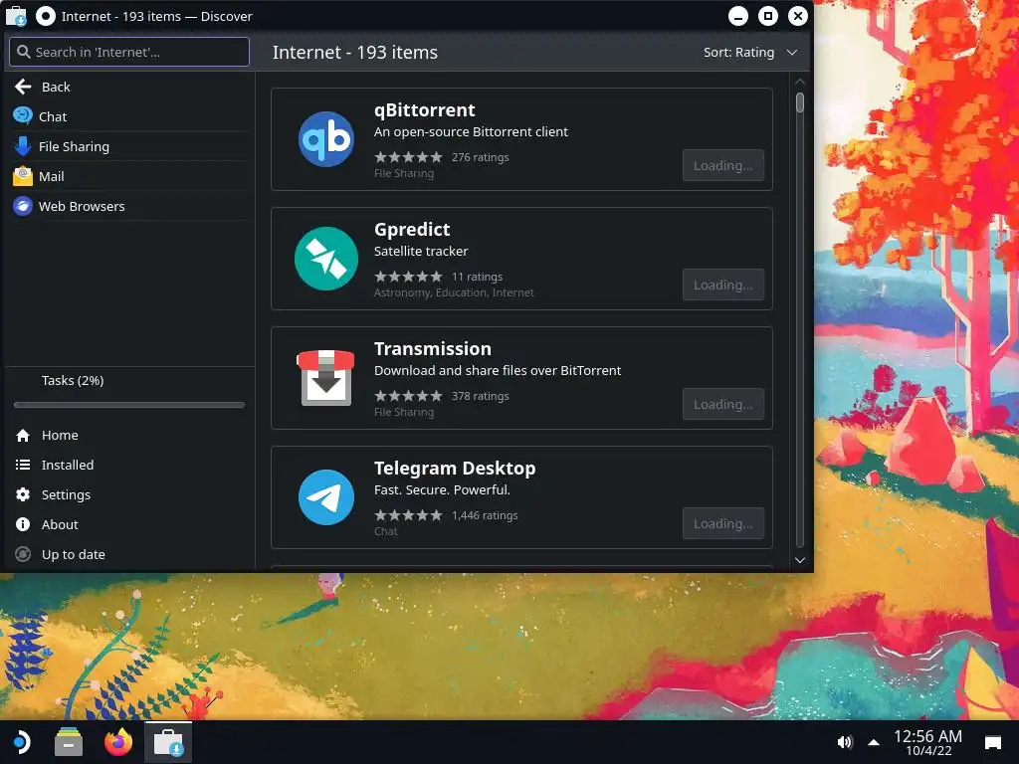Expand hidden system tray icons arrow
The image size is (1019, 764).
(x=874, y=742)
